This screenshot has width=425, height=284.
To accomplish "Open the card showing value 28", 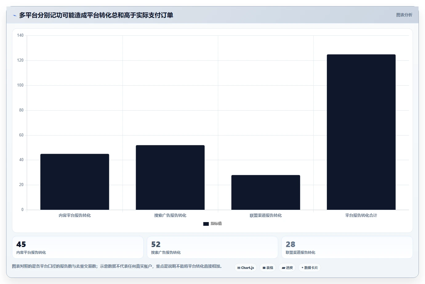I will [347, 247].
